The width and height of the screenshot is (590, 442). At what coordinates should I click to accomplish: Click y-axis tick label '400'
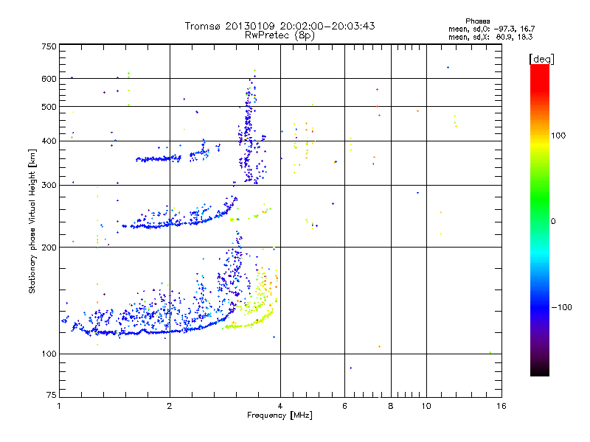point(49,141)
